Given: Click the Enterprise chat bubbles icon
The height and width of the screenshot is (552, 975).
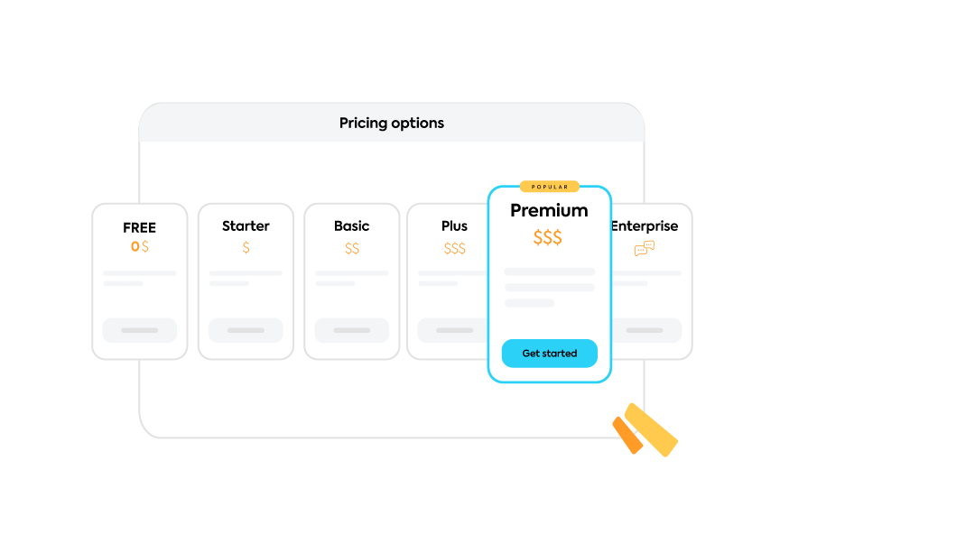Looking at the screenshot, I should coord(645,248).
